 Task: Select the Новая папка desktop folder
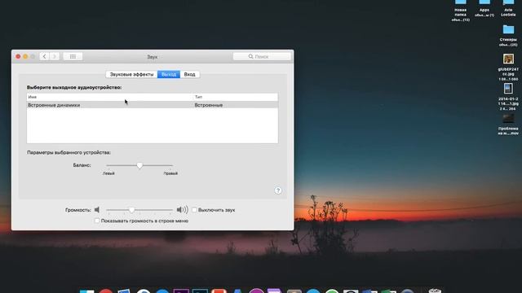pyautogui.click(x=461, y=10)
